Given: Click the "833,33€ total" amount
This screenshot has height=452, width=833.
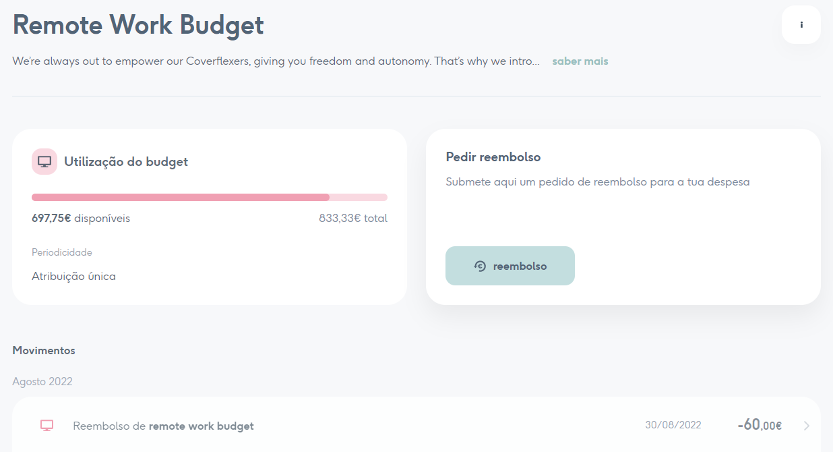Looking at the screenshot, I should point(352,218).
